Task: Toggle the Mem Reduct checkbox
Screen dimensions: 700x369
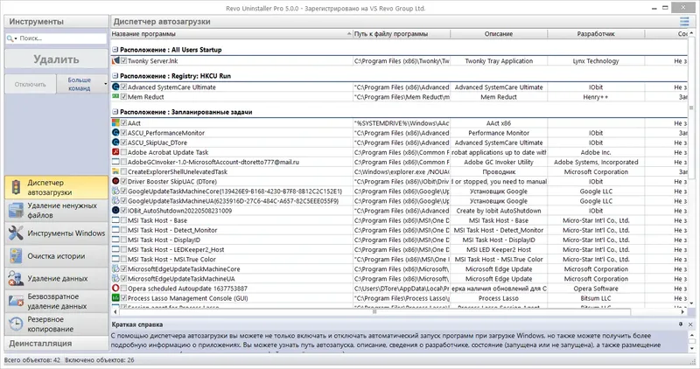Action: pos(123,97)
